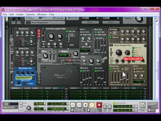Open the empty Filter 2 slot selector
Image resolution: width=161 pixels, height=121 pixels.
point(43,67)
